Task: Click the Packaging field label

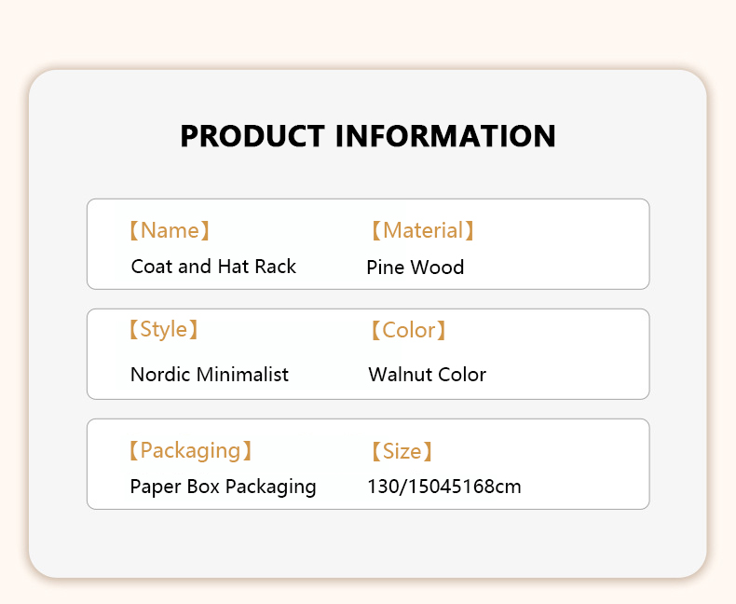Action: tap(190, 451)
